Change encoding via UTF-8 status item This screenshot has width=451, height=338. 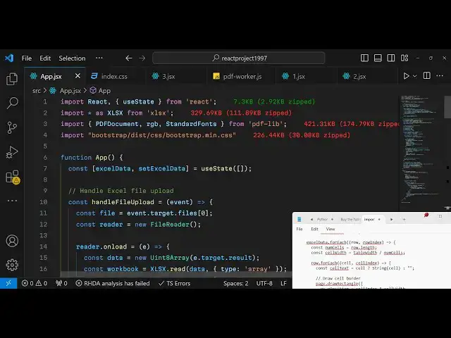tap(264, 283)
